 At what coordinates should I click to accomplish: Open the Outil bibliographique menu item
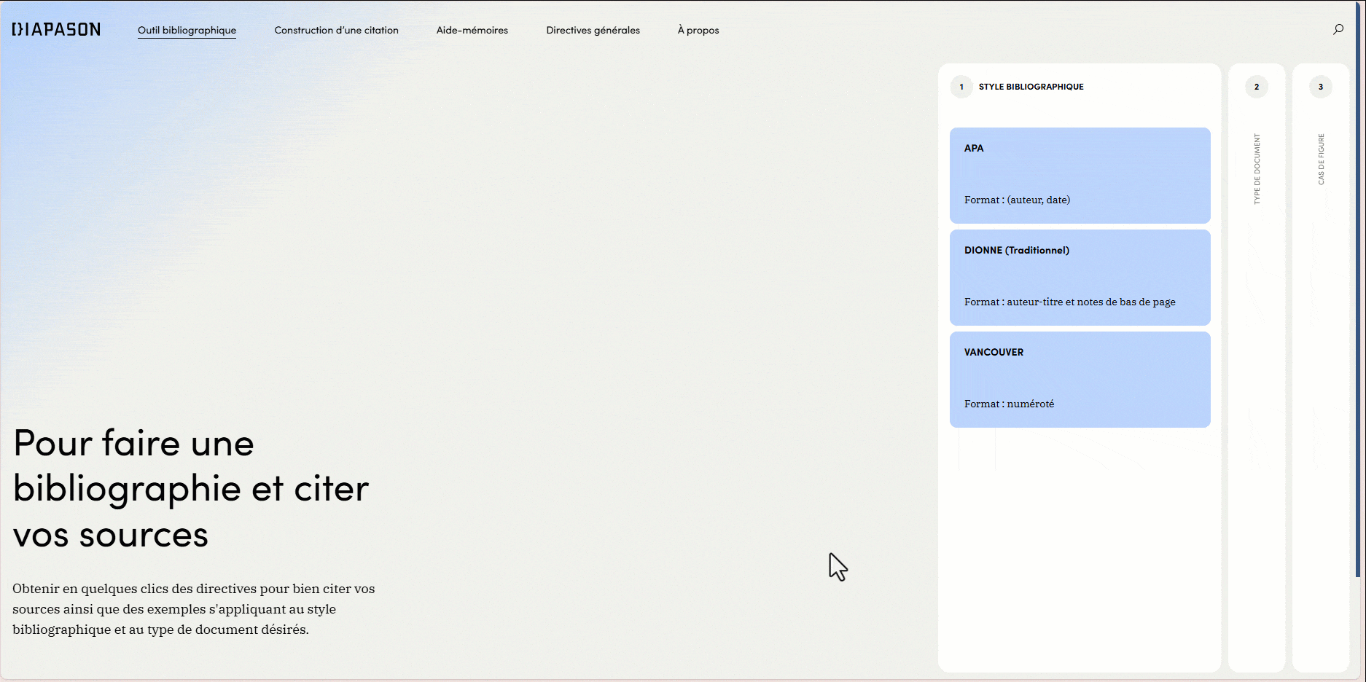[187, 30]
